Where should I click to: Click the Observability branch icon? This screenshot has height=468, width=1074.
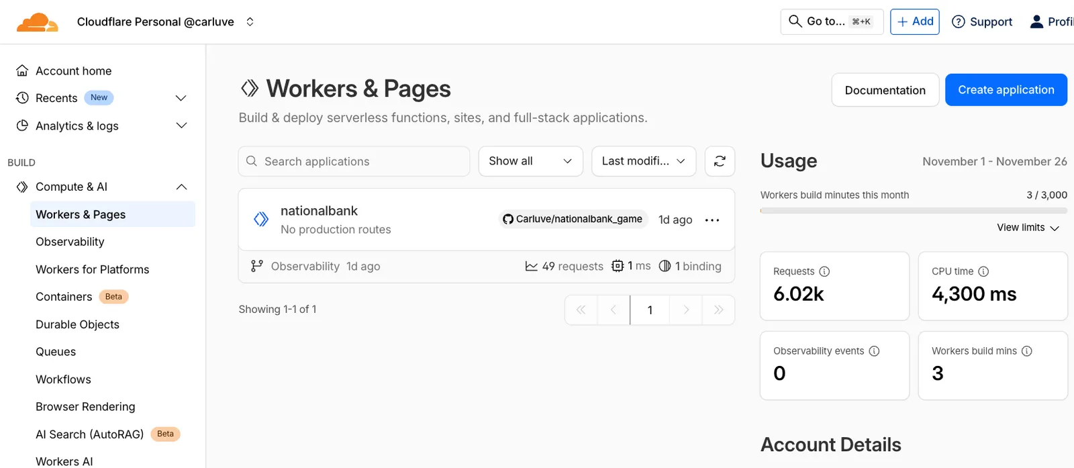pyautogui.click(x=256, y=267)
